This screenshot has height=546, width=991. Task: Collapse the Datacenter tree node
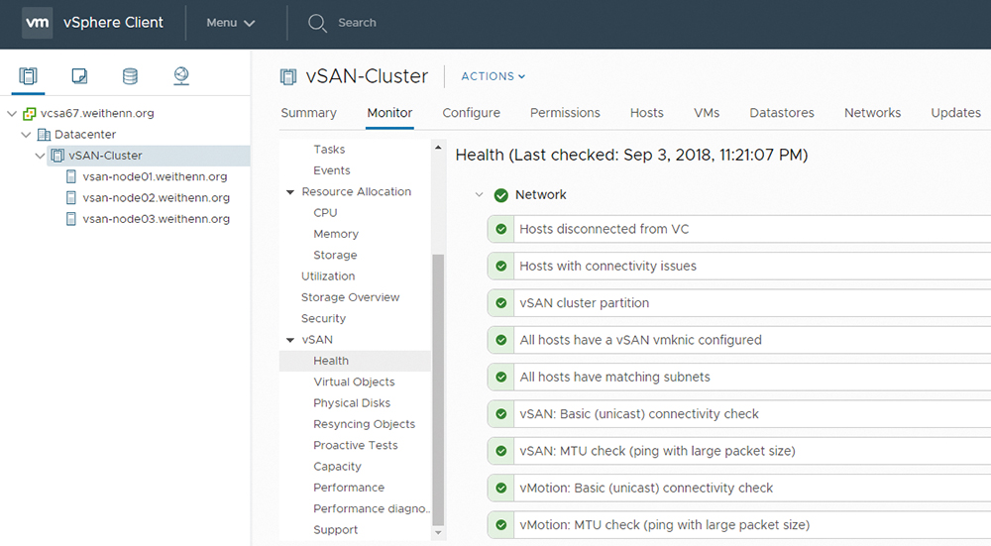(26, 135)
